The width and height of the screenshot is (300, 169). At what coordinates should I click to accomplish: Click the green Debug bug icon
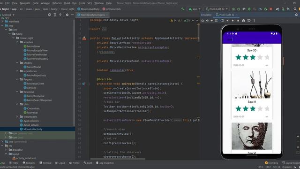249,9
